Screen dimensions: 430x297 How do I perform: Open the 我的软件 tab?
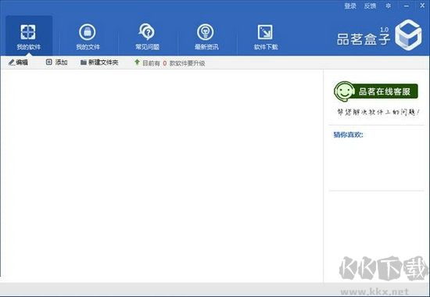coord(29,36)
